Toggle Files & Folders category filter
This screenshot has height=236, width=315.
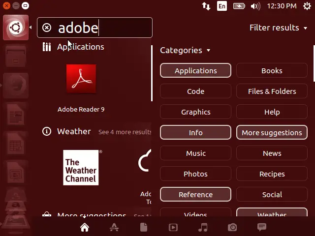[x=272, y=91]
